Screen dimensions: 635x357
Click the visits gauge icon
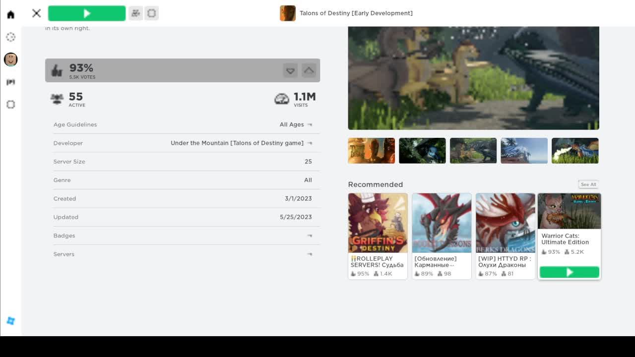(282, 99)
